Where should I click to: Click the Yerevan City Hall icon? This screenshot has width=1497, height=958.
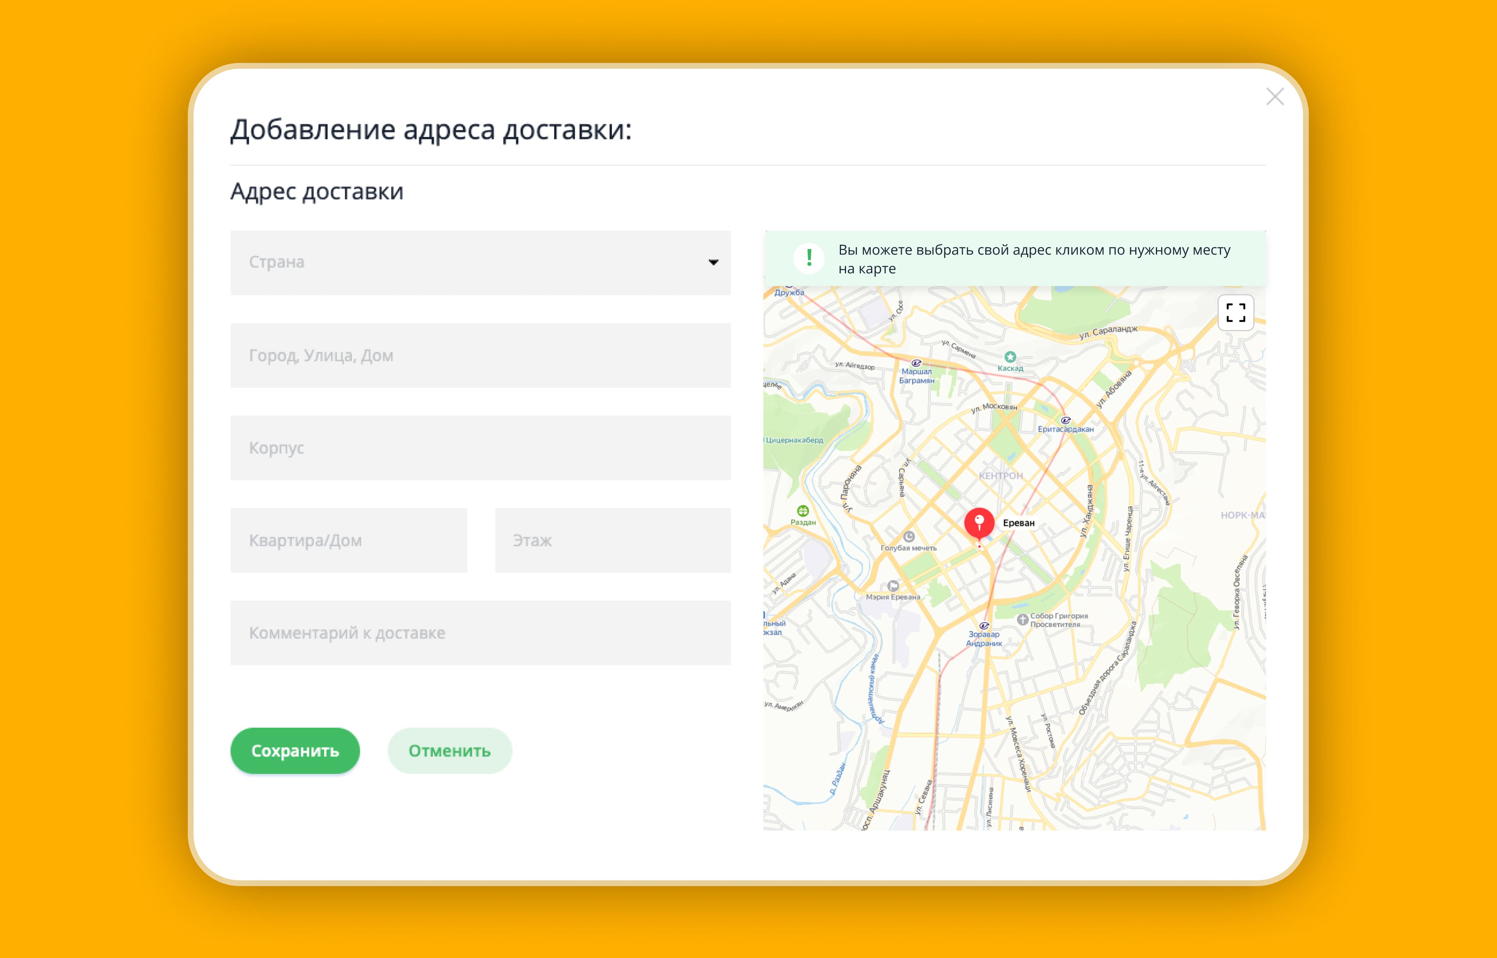coord(893,586)
